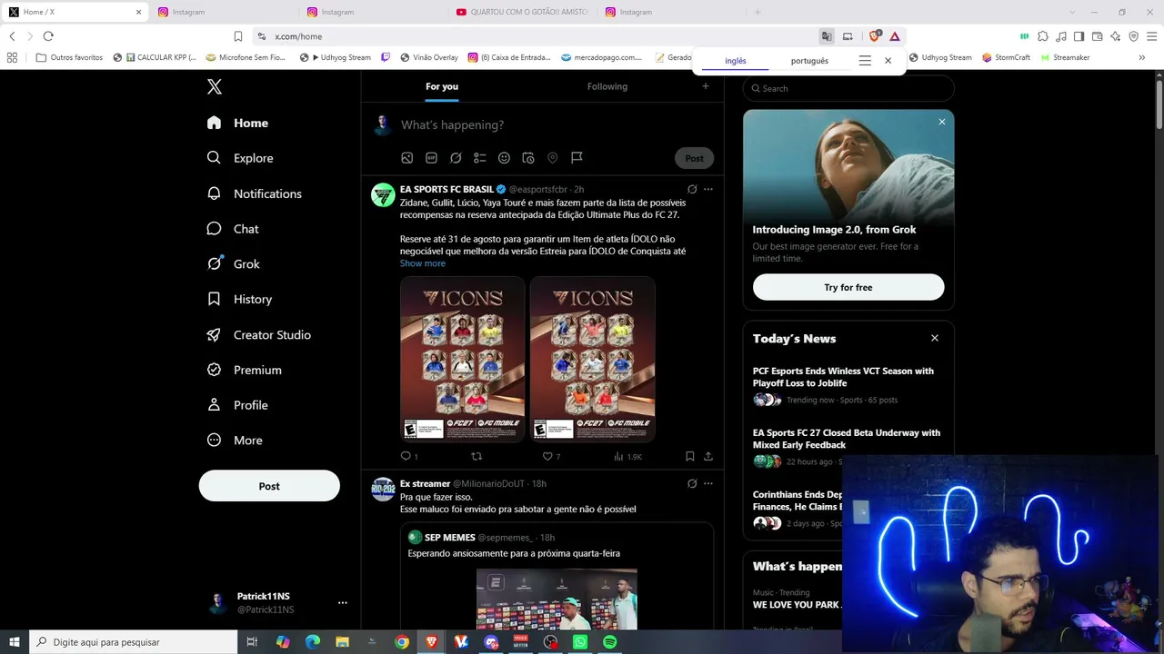Open the Ex streamer post options menu
The image size is (1164, 654).
coord(708,484)
